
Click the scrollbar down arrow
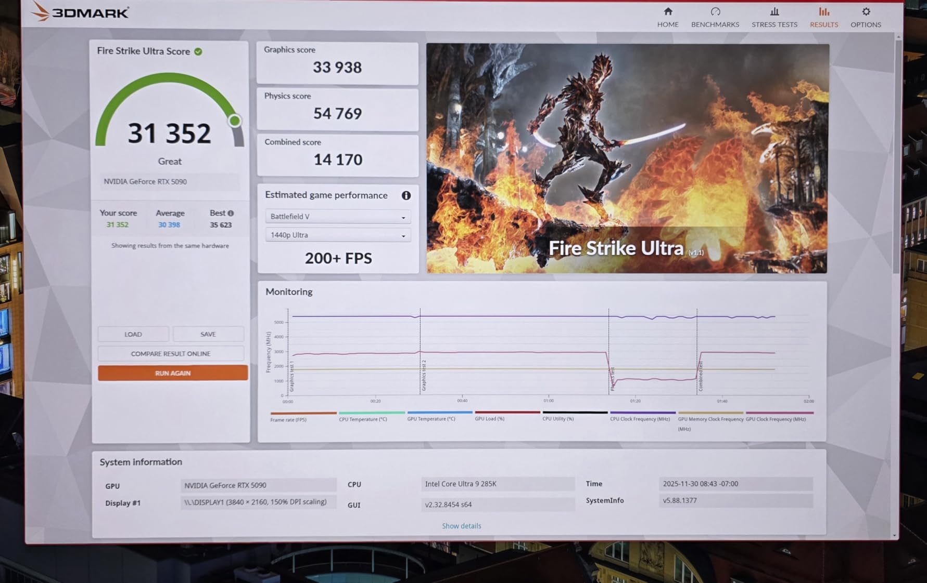pos(895,535)
